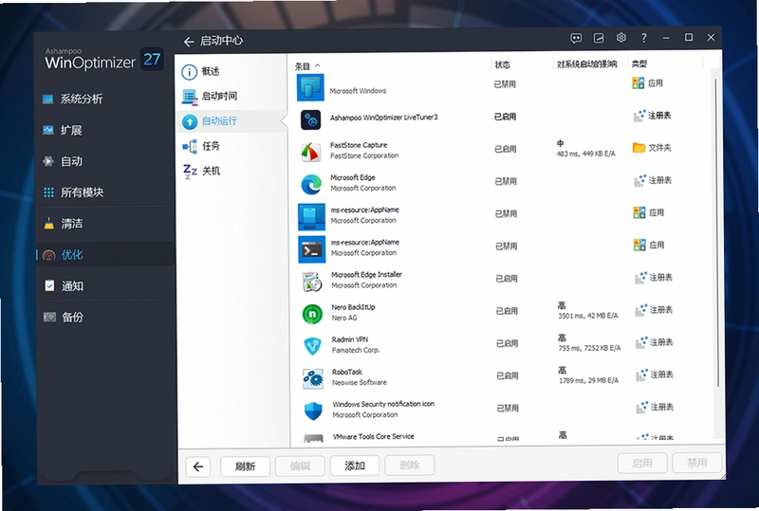Click the bottom back arrow button
759x511 pixels.
click(x=198, y=466)
